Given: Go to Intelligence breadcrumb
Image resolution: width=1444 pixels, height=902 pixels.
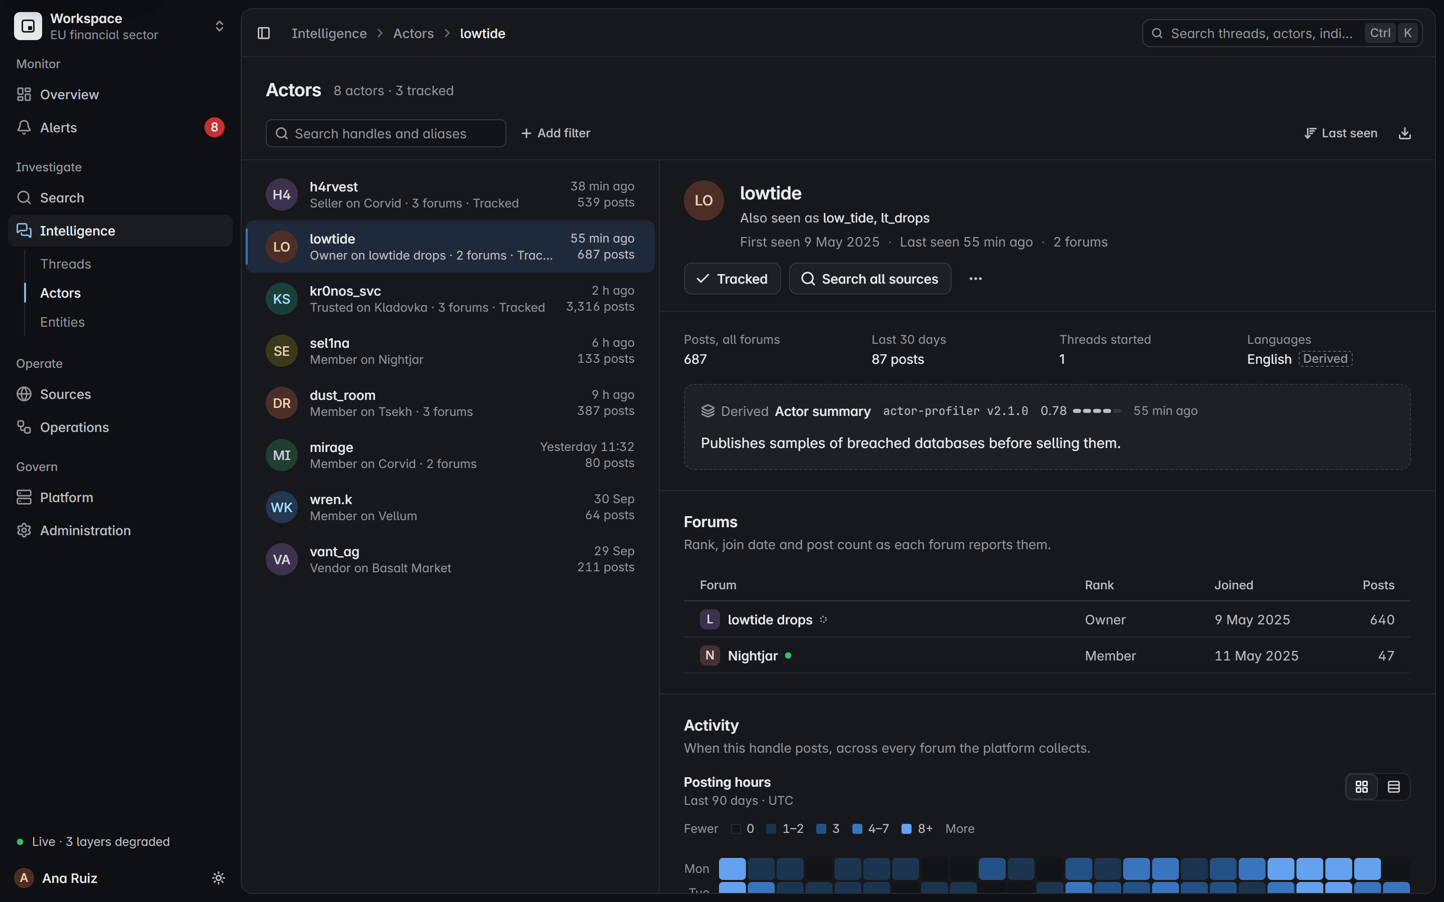Looking at the screenshot, I should click(329, 34).
